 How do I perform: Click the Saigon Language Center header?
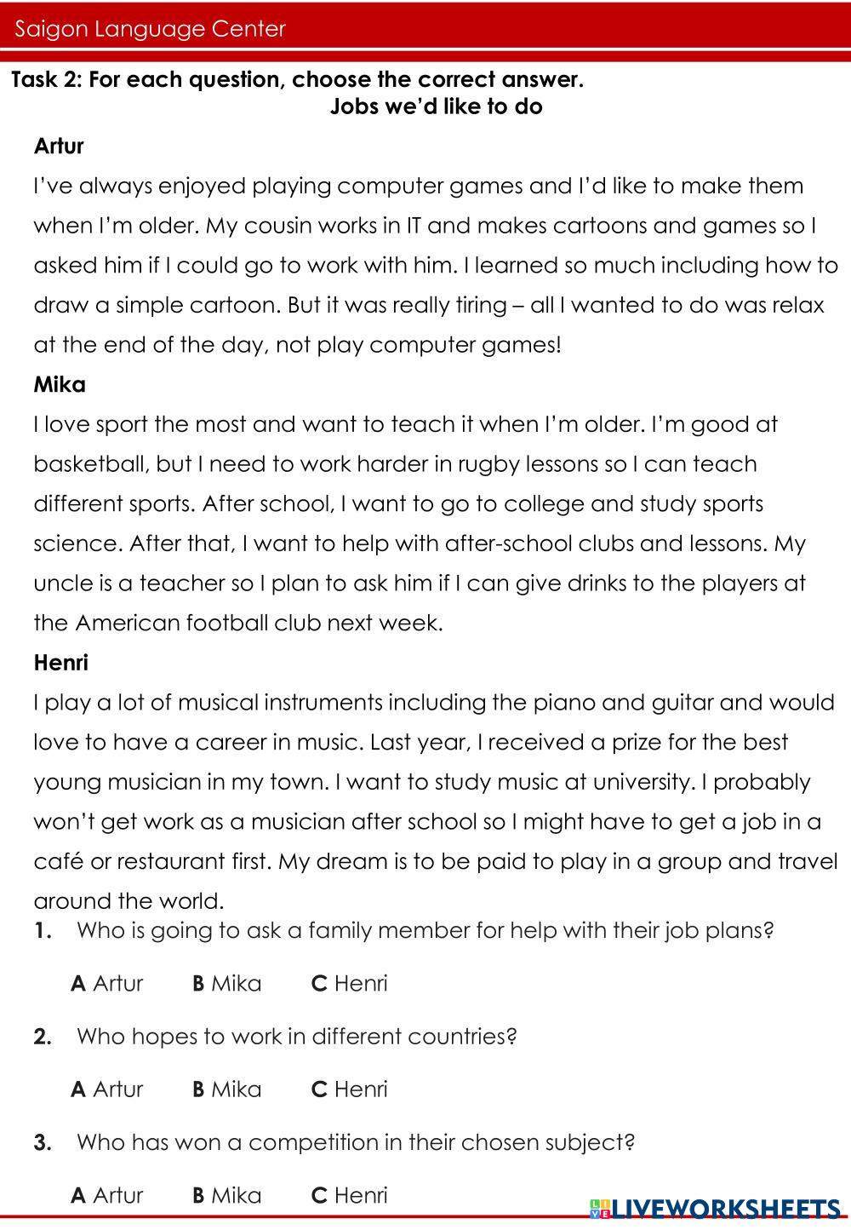pyautogui.click(x=150, y=29)
